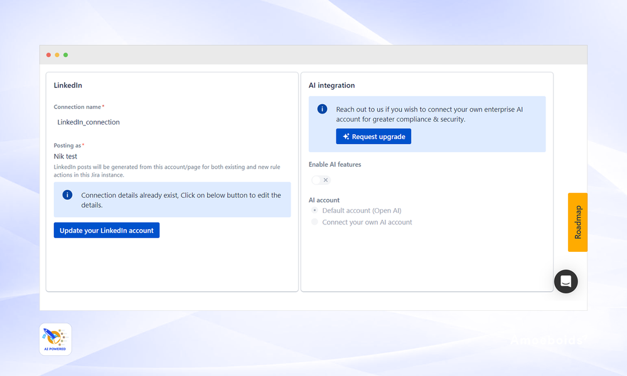Choose Connect your own AI account option
Viewport: 627px width, 376px height.
point(314,222)
